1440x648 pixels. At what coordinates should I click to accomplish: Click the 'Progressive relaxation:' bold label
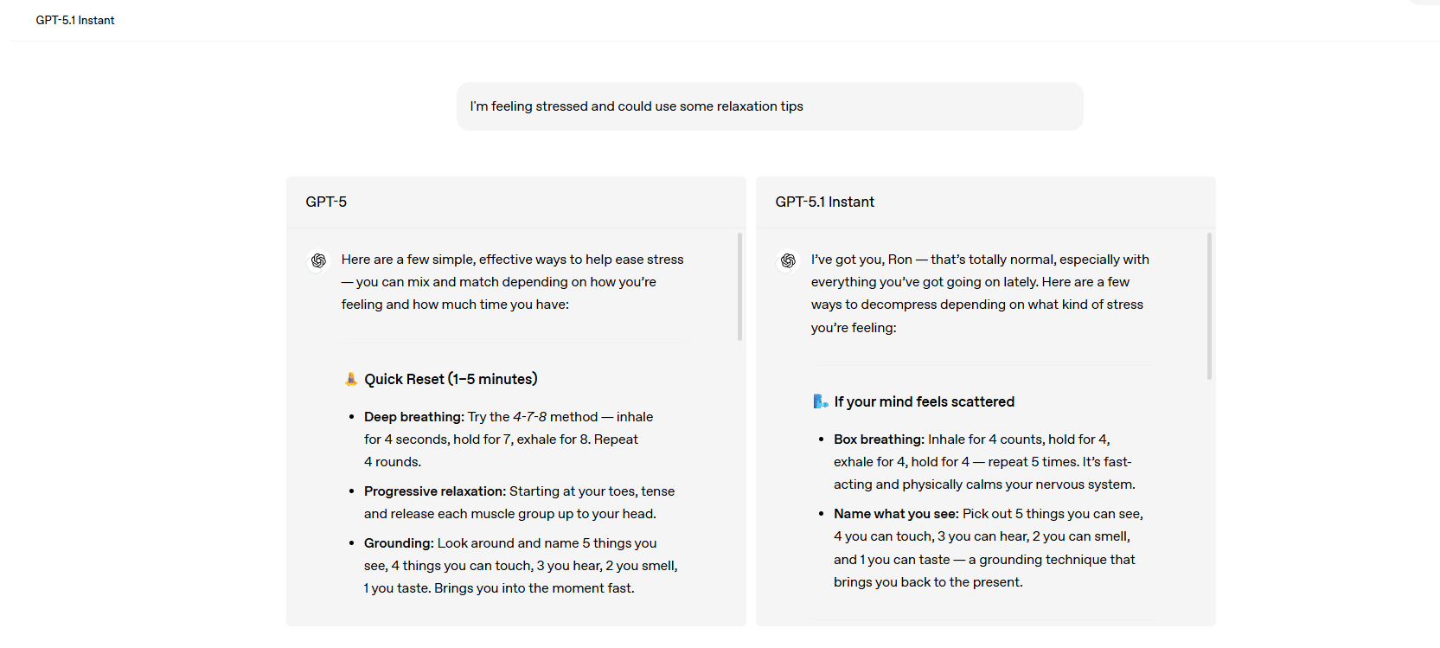[x=434, y=491]
